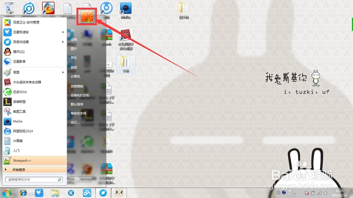Open 控制面板 from Start menu
The image size is (353, 198).
[77, 86]
